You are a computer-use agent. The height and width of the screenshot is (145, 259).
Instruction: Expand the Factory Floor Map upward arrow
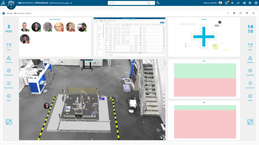[x=92, y=139]
